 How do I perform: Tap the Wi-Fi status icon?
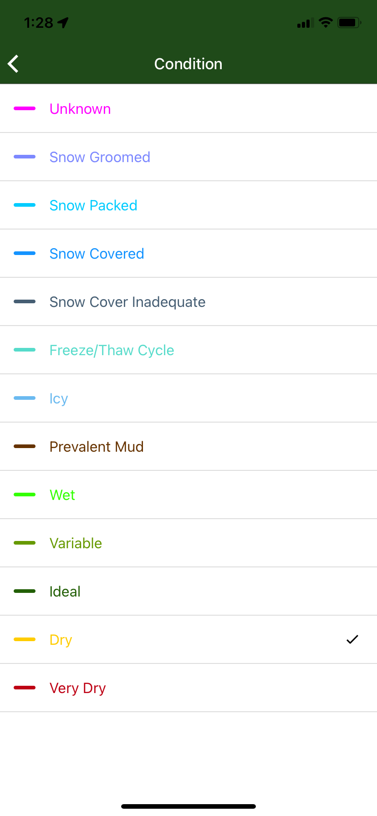click(326, 22)
